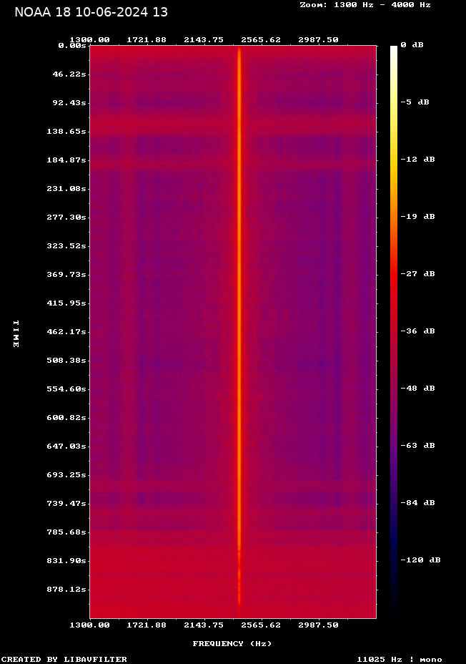The image size is (466, 664).
Task: Click the Zoom 1300 Hz - 4000 Hz label
Action: tap(365, 4)
